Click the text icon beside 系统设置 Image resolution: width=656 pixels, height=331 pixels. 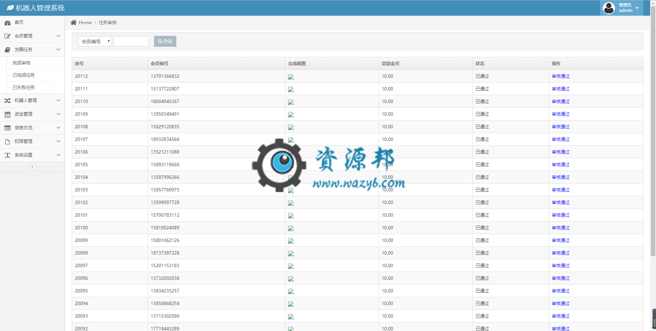8,155
